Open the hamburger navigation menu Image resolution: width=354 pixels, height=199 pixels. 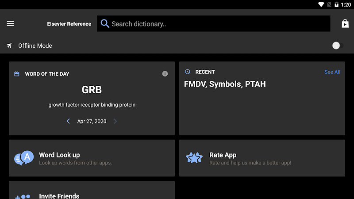(x=10, y=23)
